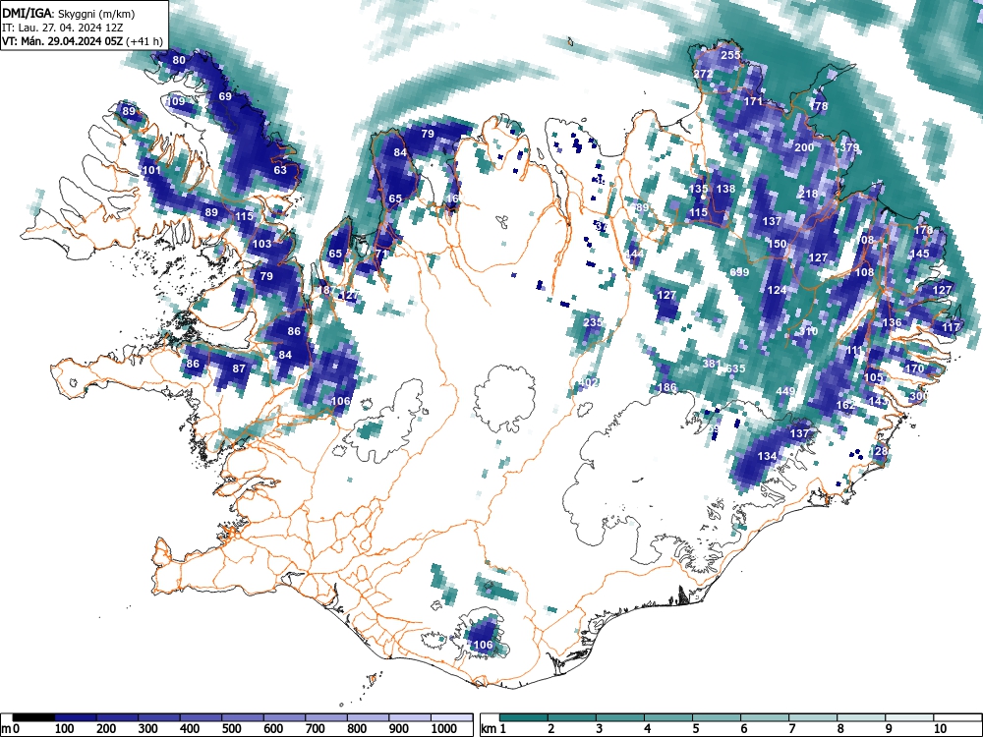
Task: Click the 'DMI/IGA: Skyggni (m/km)' title text
Action: [x=69, y=14]
